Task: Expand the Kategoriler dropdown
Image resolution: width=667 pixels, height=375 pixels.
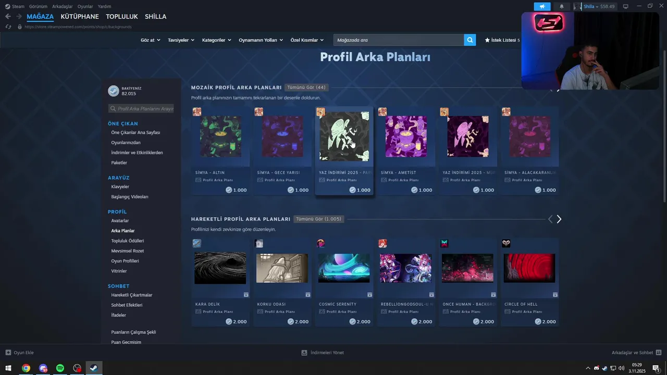Action: pyautogui.click(x=216, y=40)
